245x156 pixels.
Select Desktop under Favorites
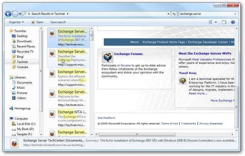(22, 36)
